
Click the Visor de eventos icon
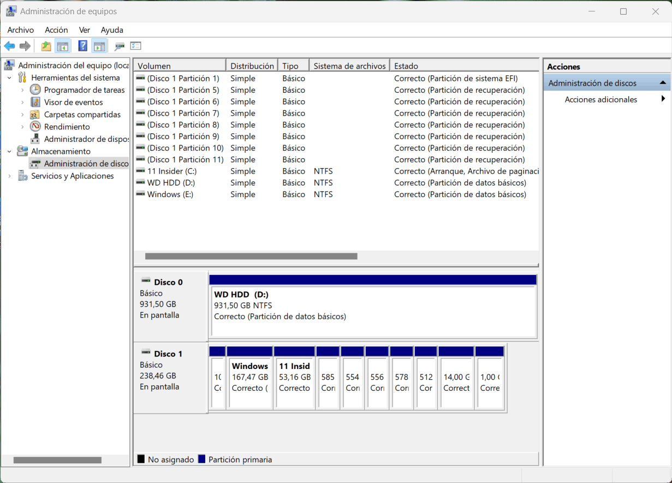pyautogui.click(x=34, y=102)
